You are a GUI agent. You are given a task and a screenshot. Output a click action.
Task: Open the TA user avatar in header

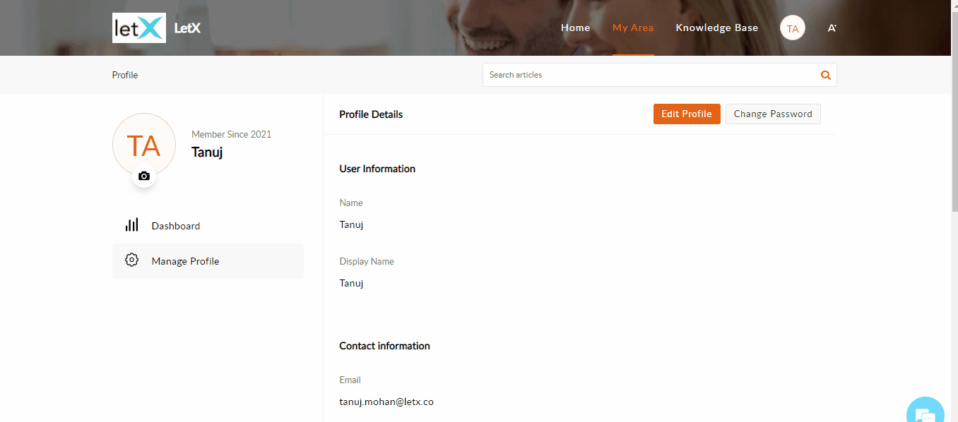pyautogui.click(x=793, y=28)
